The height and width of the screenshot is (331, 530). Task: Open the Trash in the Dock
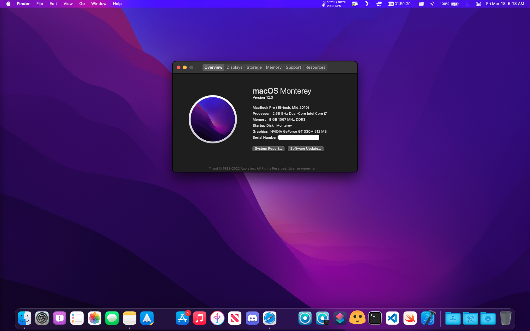505,318
